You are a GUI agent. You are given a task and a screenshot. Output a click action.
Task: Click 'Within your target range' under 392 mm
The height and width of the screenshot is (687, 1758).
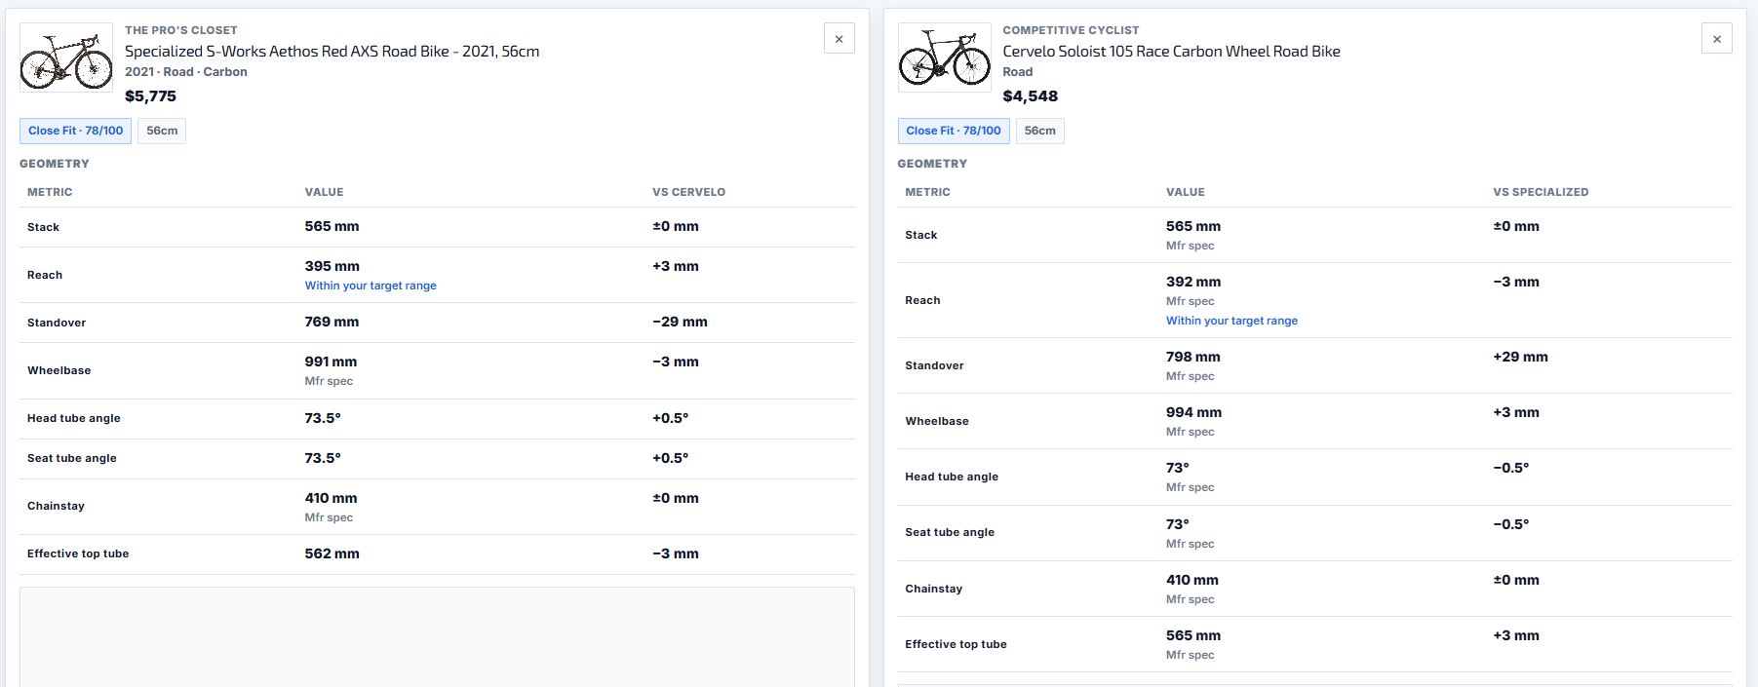tap(1231, 321)
